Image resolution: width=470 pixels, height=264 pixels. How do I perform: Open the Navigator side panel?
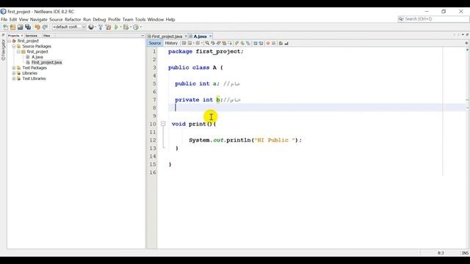pos(3,49)
